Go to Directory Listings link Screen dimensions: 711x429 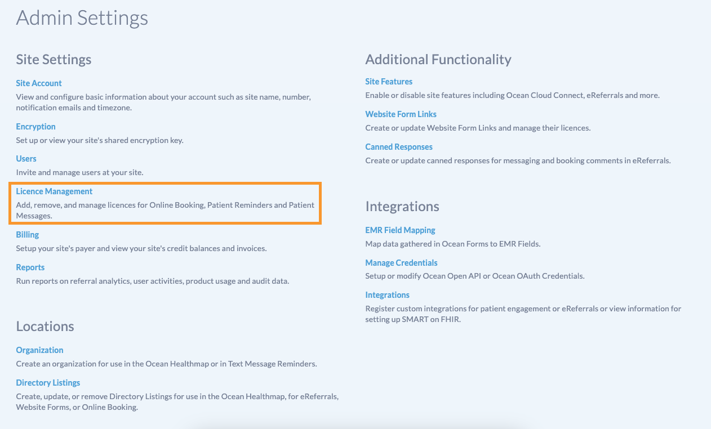pos(48,383)
